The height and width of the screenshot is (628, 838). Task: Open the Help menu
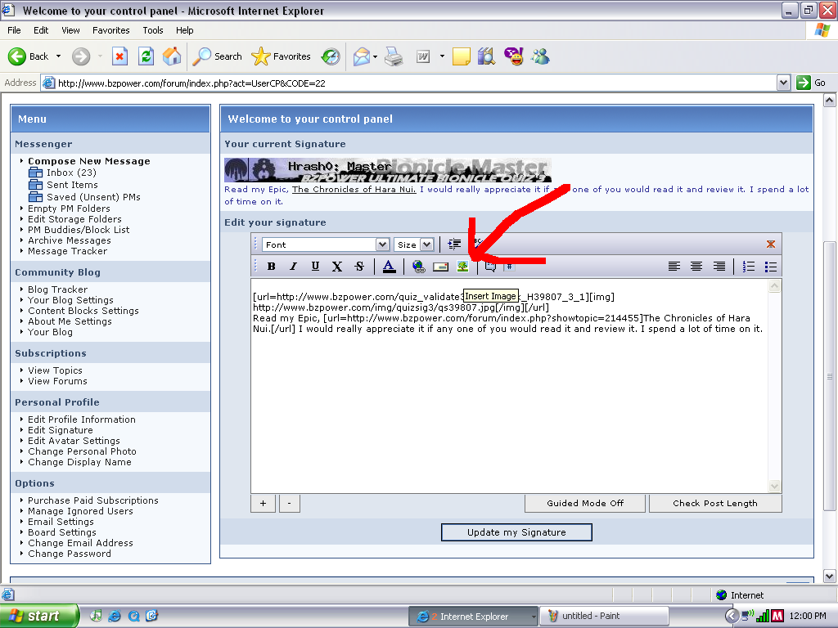coord(185,30)
